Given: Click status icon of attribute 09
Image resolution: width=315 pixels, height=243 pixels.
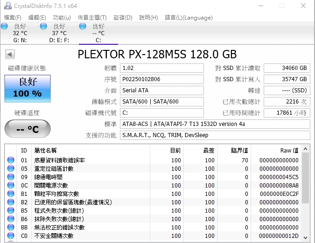Looking at the screenshot, I should click(11, 177).
